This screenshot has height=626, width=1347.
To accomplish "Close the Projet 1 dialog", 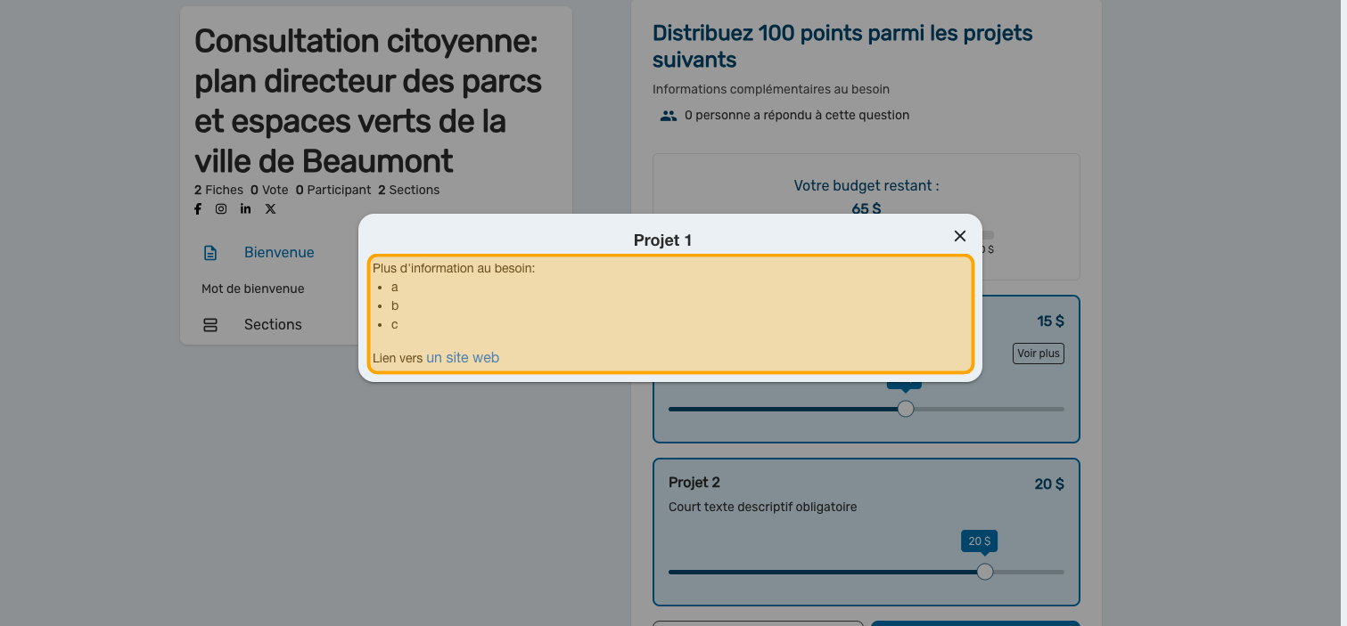I will [x=959, y=236].
